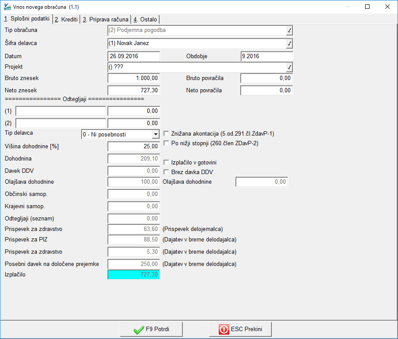
Task: Click the left Olajšava dohodnine value 100,00
Action: [134, 182]
